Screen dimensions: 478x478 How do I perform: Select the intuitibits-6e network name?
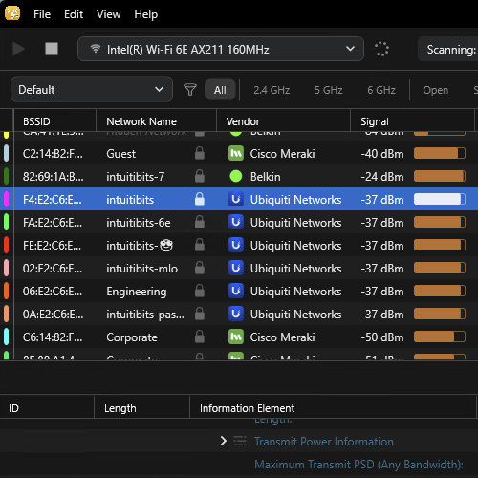click(x=139, y=223)
